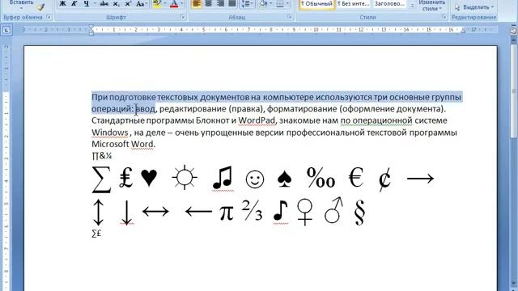The width and height of the screenshot is (518, 291).
Task: Open the underline style dropdown arrow
Action: pos(95,4)
